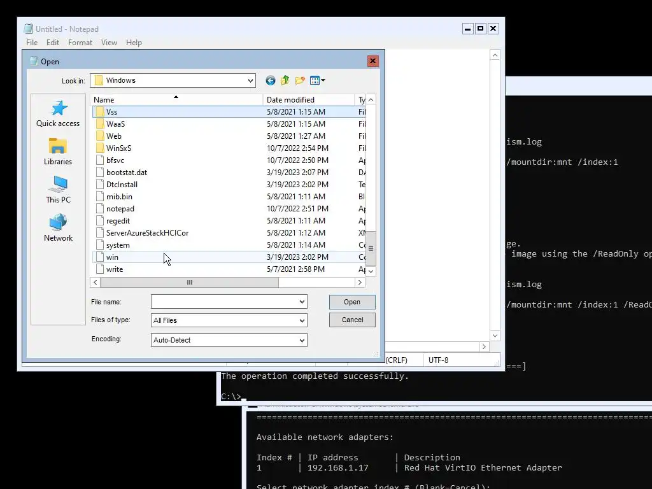
Task: Click the Open button in dialog
Action: coord(352,302)
